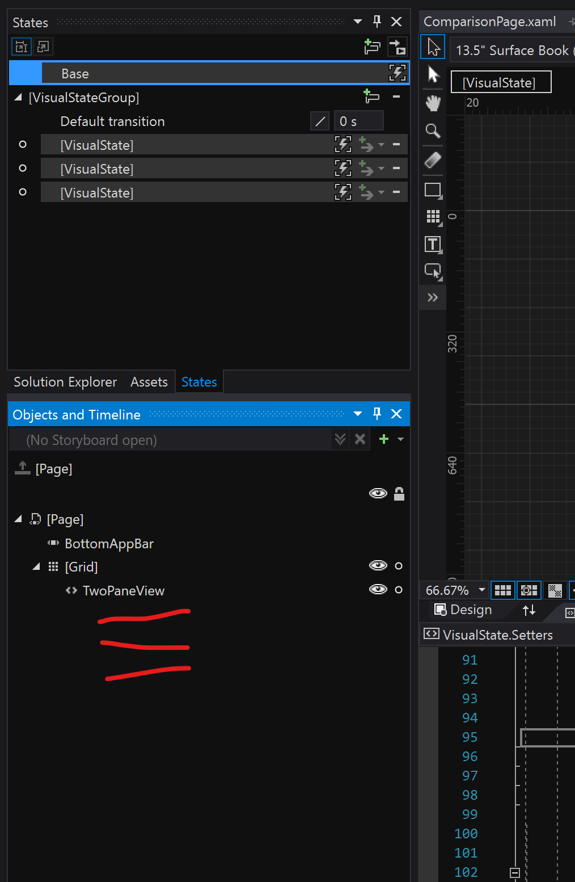Switch to Solution Explorer tab
The image size is (575, 882).
(65, 382)
